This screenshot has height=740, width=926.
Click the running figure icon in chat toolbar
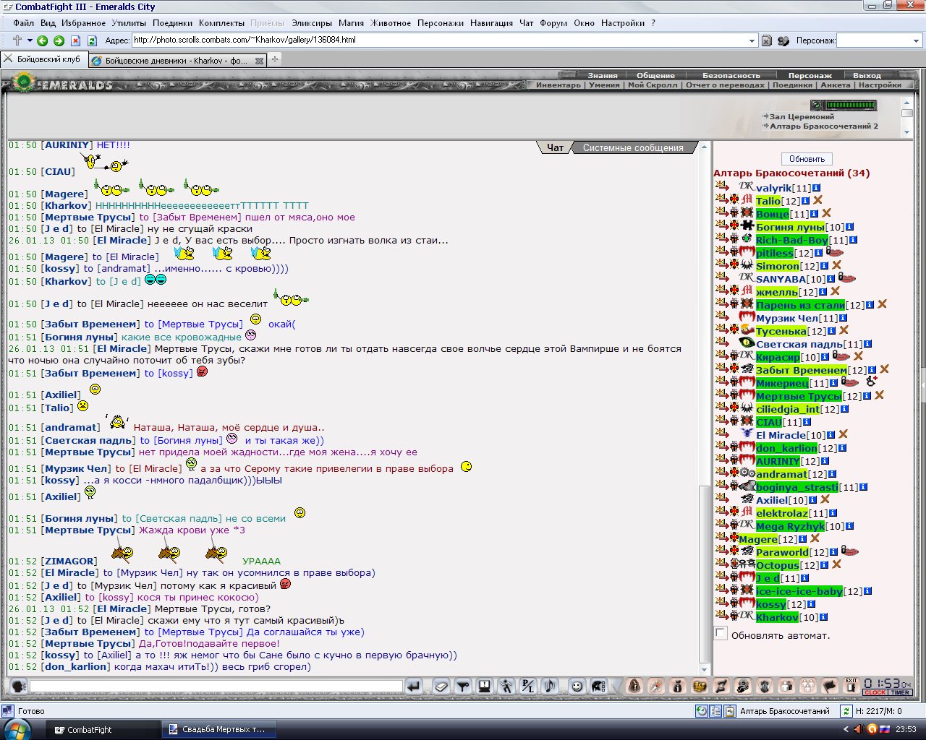(506, 686)
